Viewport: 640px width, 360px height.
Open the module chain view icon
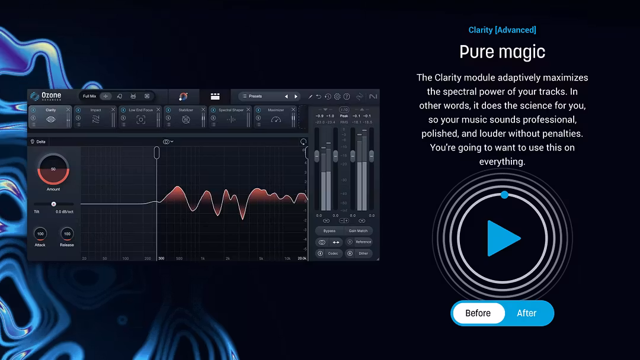215,97
